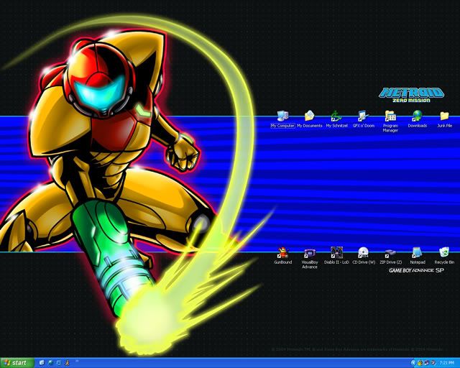This screenshot has width=460, height=368.
Task: Select the ZIP Drive (Z) shortcut
Action: pos(390,256)
